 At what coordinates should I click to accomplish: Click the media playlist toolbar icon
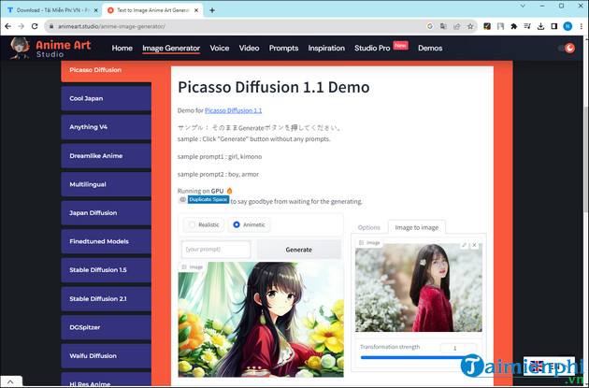(x=527, y=26)
